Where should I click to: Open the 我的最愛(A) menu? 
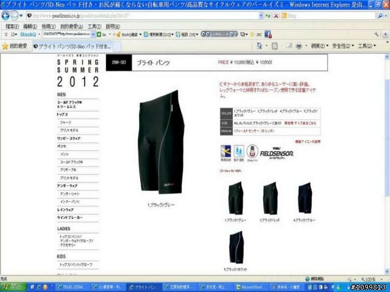coord(72,26)
